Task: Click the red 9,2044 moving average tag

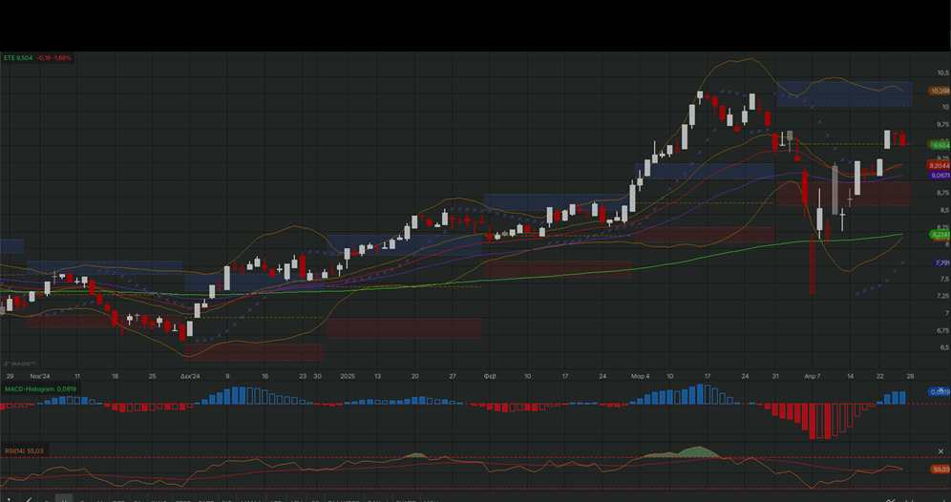Action: click(939, 165)
